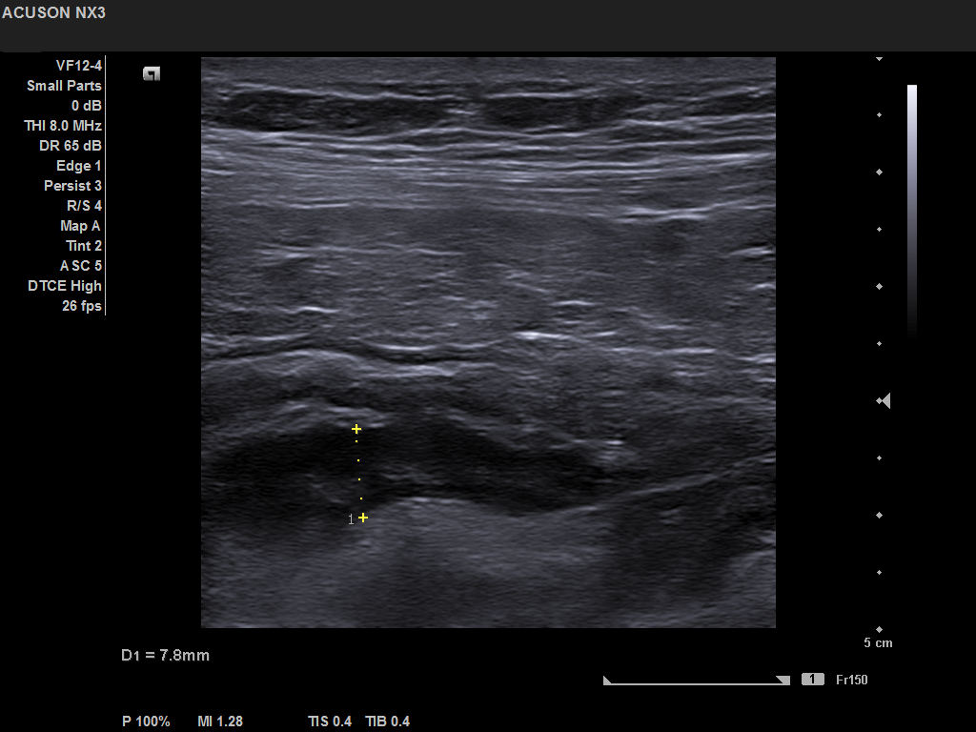Image resolution: width=976 pixels, height=732 pixels.
Task: Click the cine loop frame slider bar
Action: 696,681
